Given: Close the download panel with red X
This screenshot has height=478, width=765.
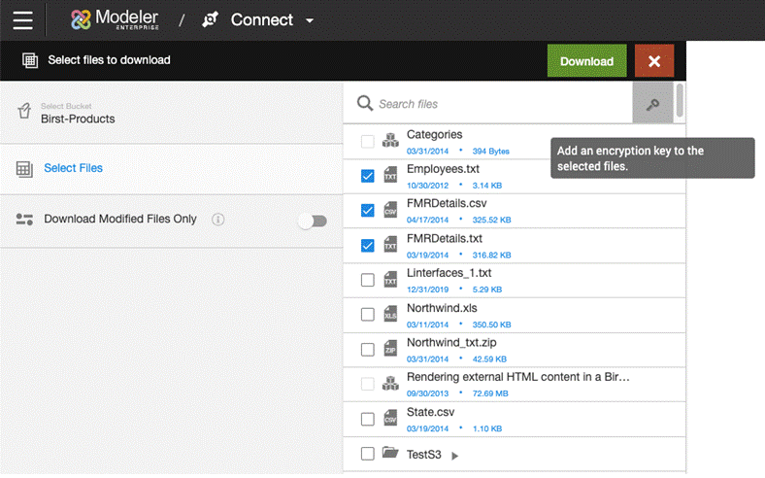Looking at the screenshot, I should pyautogui.click(x=653, y=61).
